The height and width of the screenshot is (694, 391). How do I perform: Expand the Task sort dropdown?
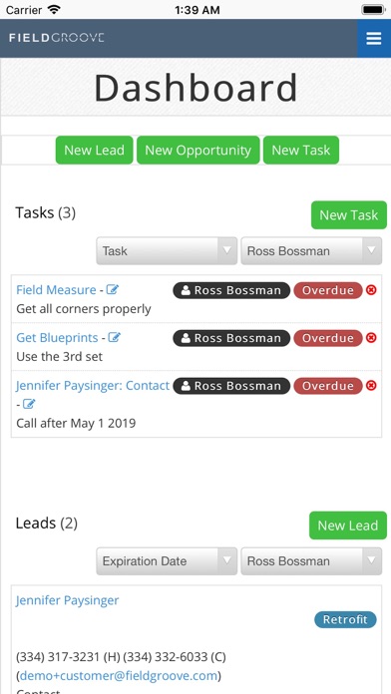[167, 251]
